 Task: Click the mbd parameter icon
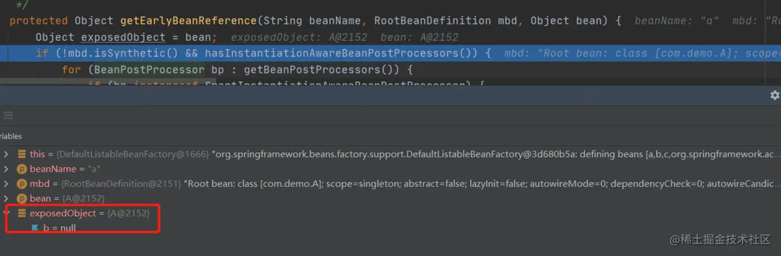pos(22,184)
